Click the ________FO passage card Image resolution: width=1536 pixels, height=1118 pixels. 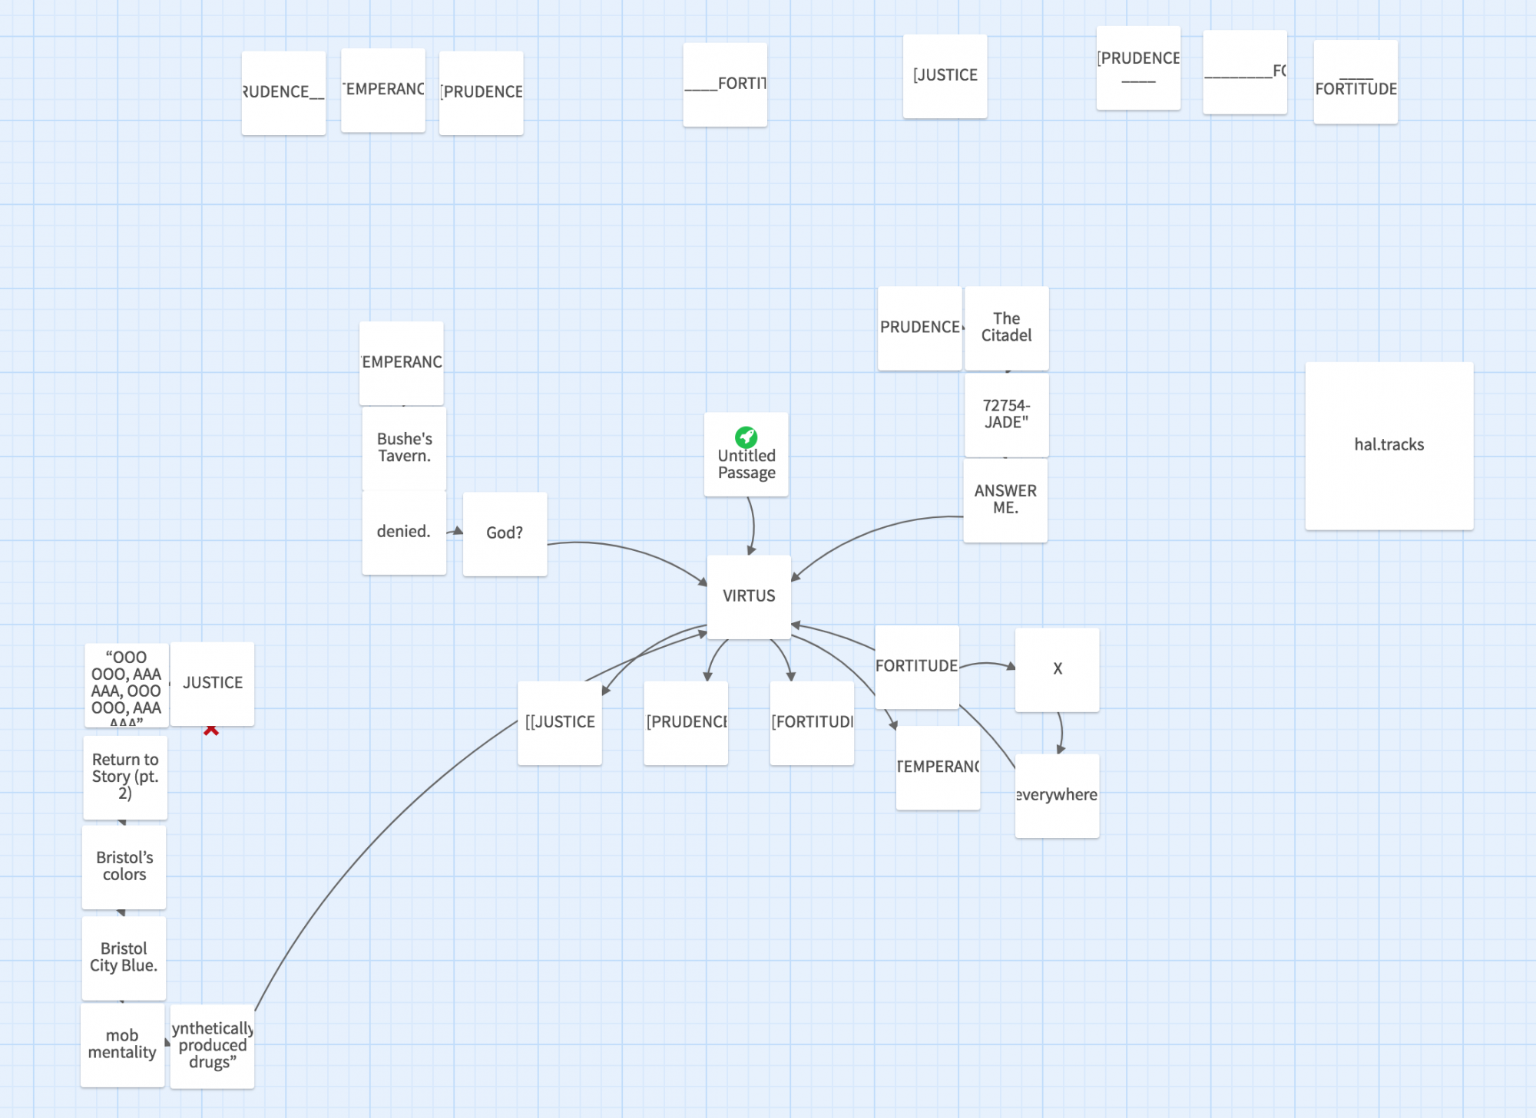click(x=1245, y=72)
